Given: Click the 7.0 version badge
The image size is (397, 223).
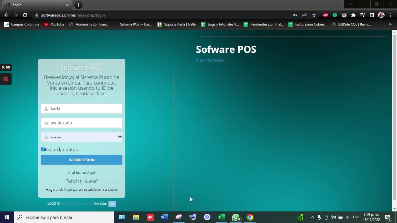Looking at the screenshot, I should (112, 204).
